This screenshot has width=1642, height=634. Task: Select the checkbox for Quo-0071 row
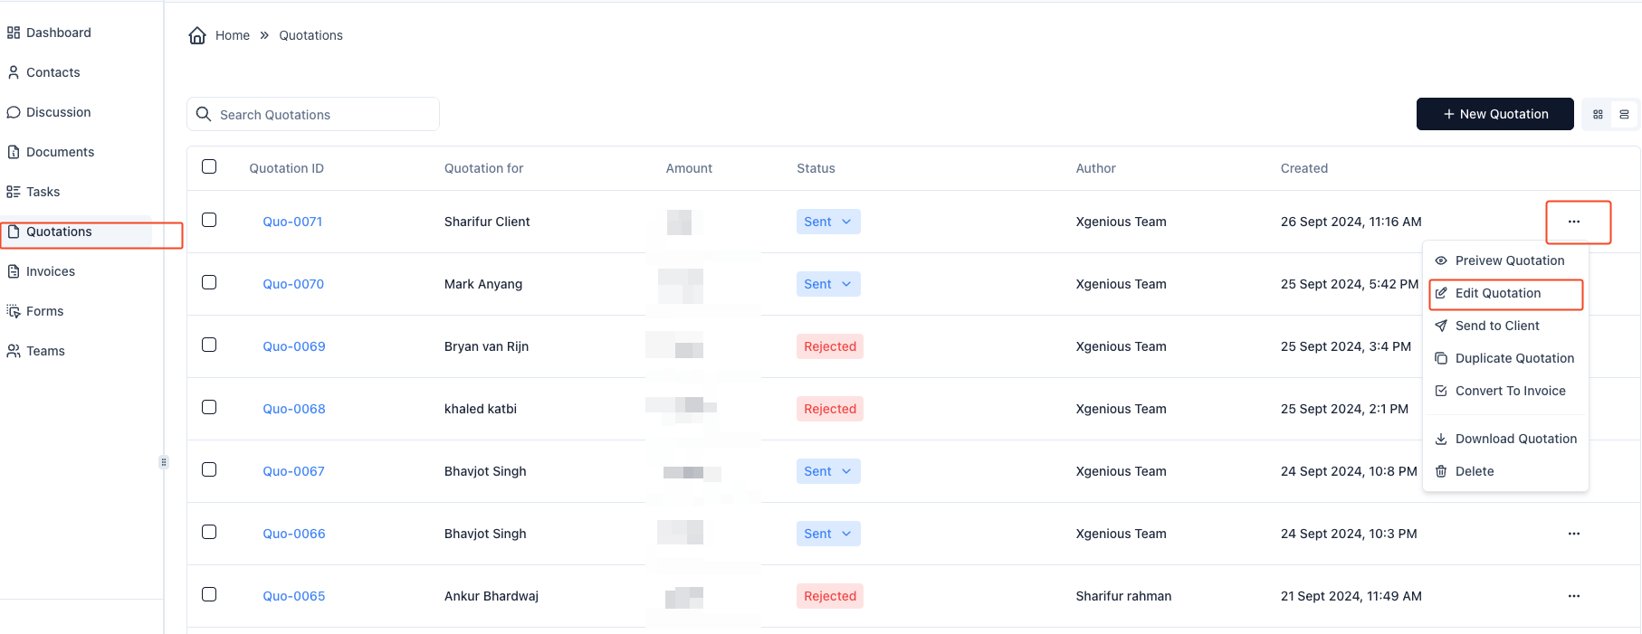point(209,220)
